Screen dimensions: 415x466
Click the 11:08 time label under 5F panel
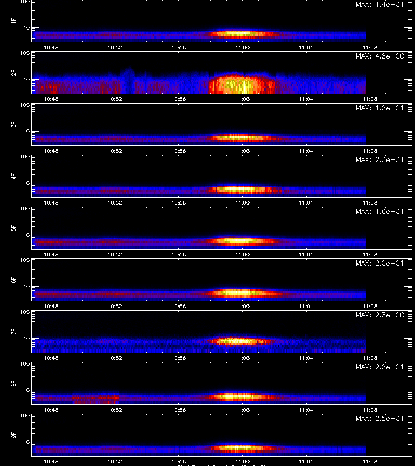(x=370, y=254)
